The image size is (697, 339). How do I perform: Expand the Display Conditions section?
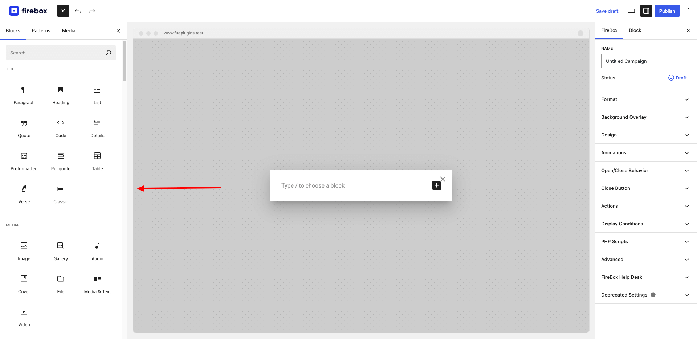point(646,224)
